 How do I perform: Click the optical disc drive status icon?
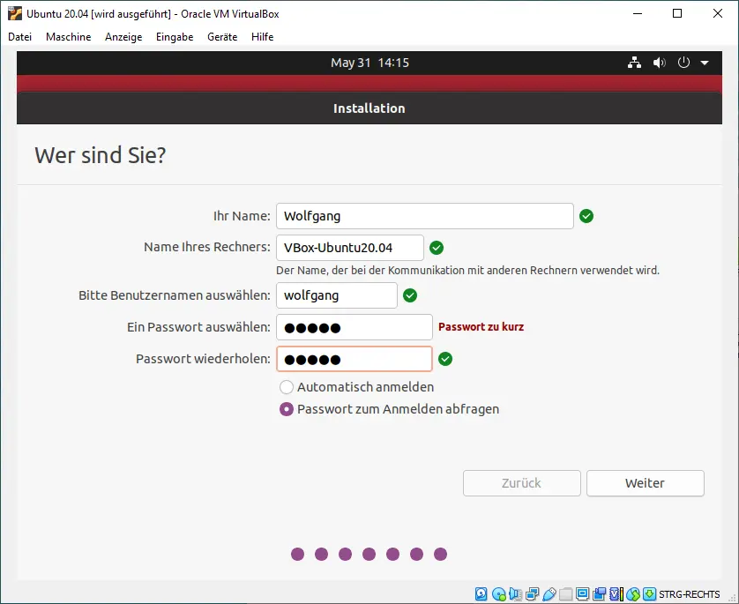(499, 594)
